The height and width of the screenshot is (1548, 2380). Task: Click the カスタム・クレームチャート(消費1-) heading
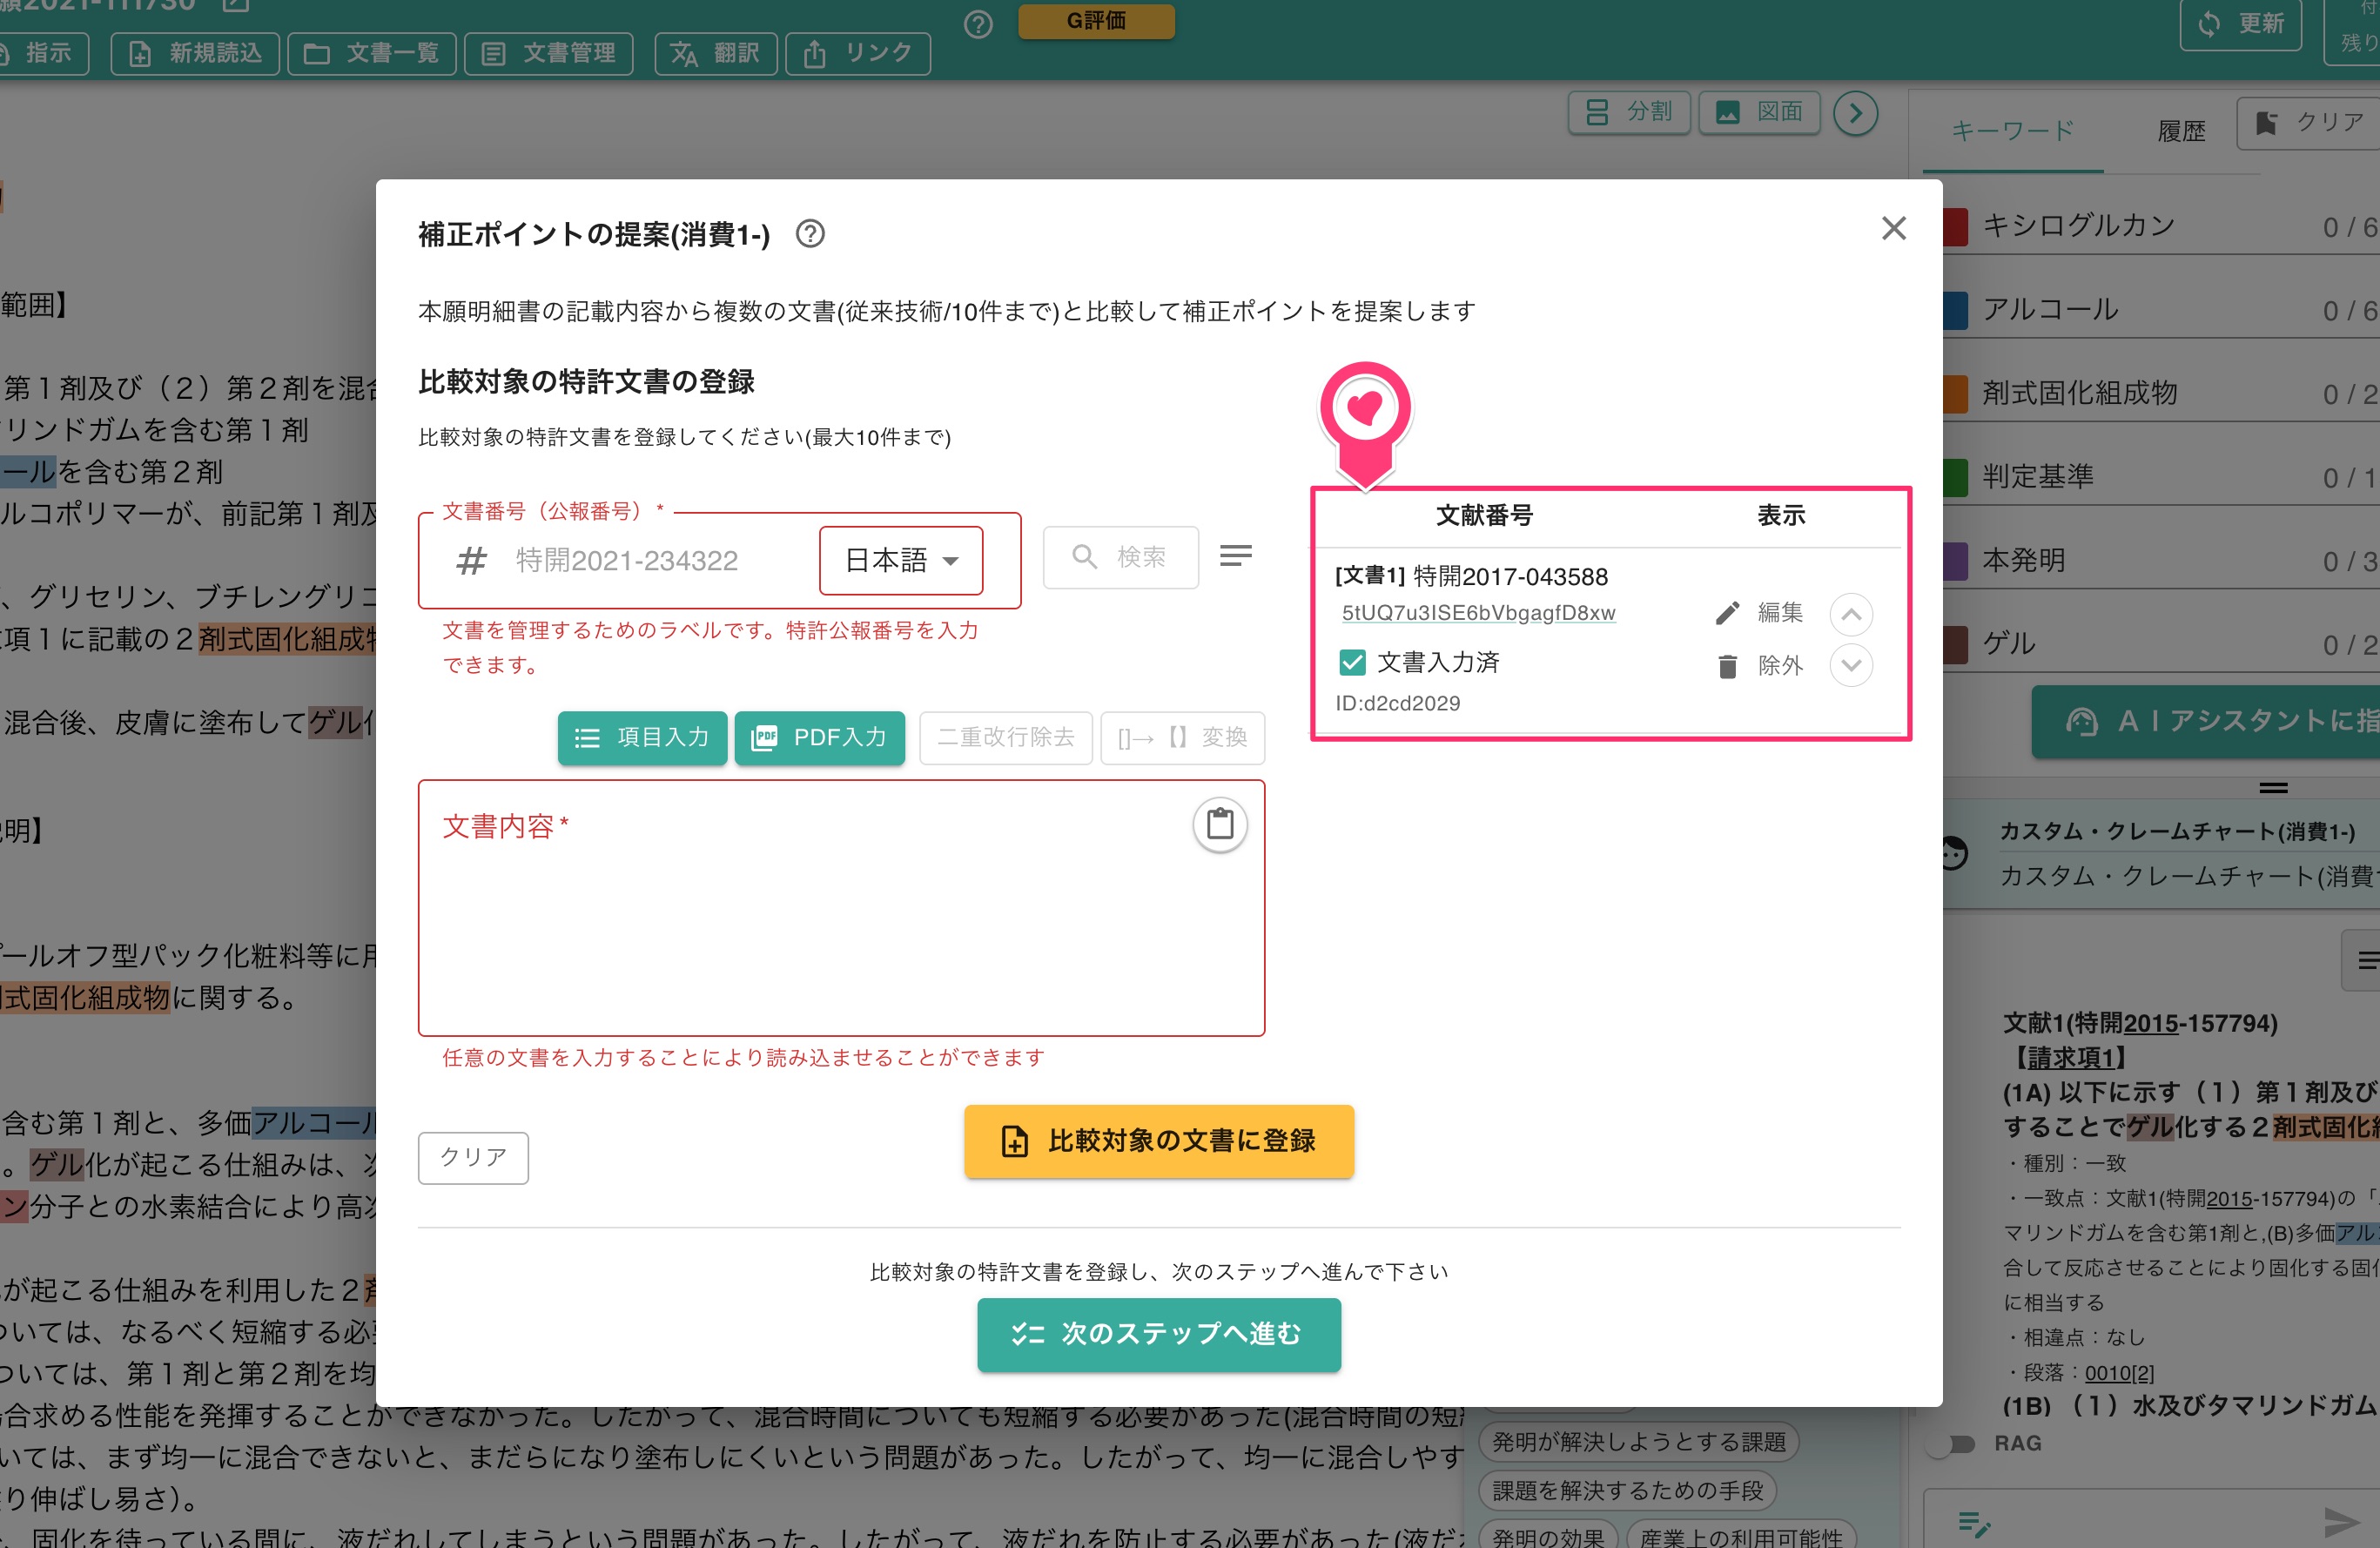point(2176,832)
